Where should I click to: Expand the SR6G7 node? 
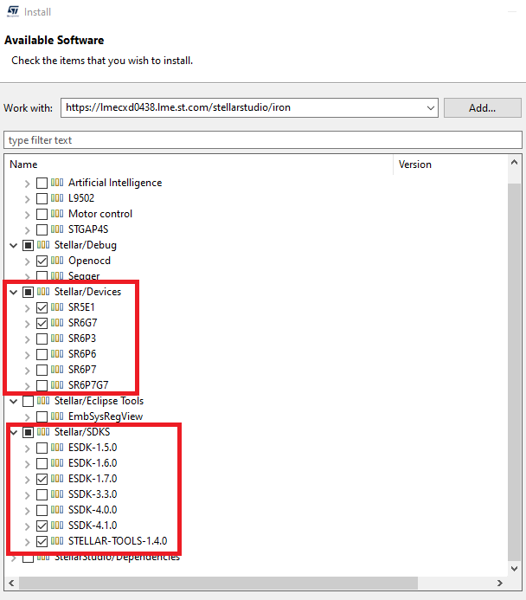point(27,324)
